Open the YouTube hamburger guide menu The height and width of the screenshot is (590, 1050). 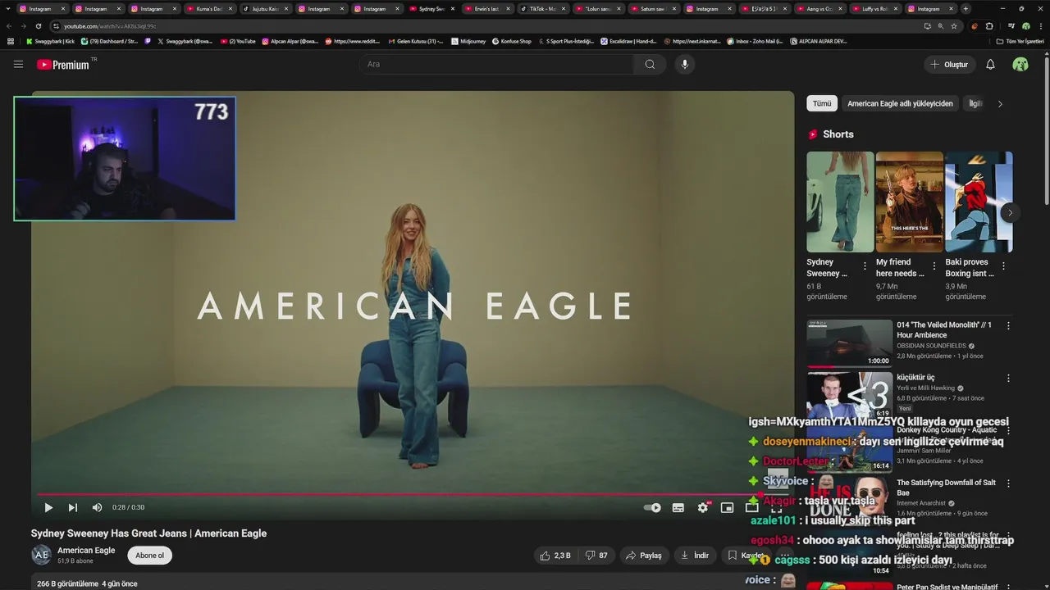click(x=18, y=64)
